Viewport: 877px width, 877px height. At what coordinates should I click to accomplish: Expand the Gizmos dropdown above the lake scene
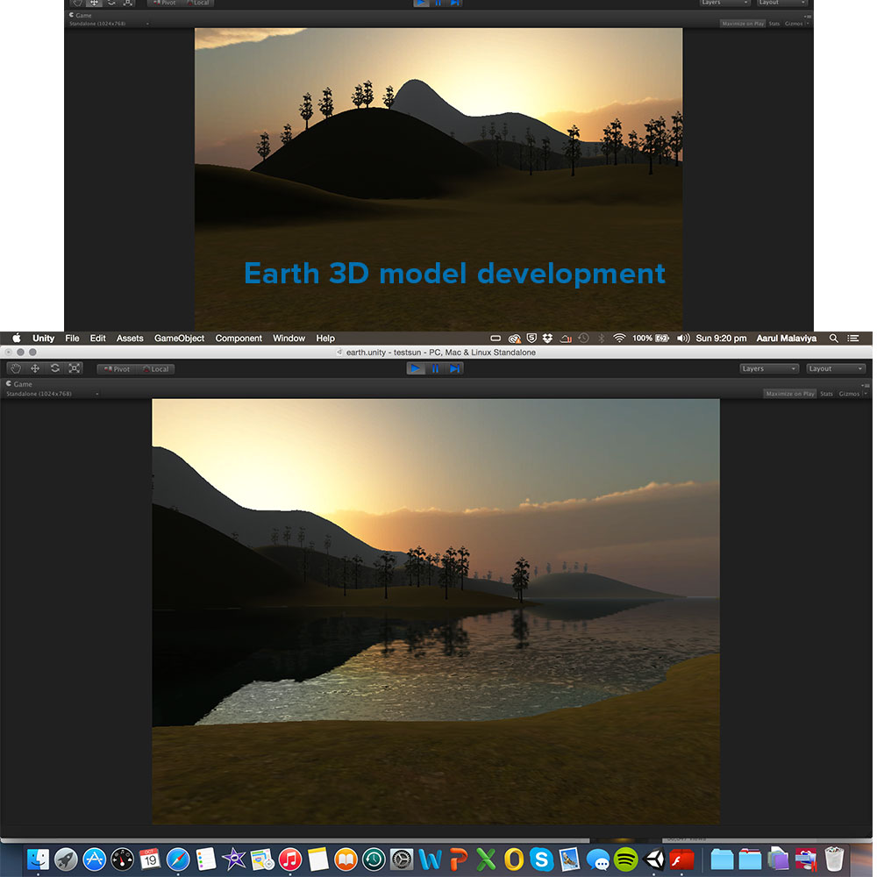[x=851, y=394]
